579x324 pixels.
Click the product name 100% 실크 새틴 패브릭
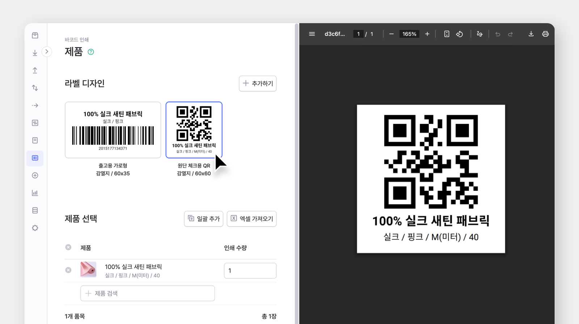coord(133,267)
